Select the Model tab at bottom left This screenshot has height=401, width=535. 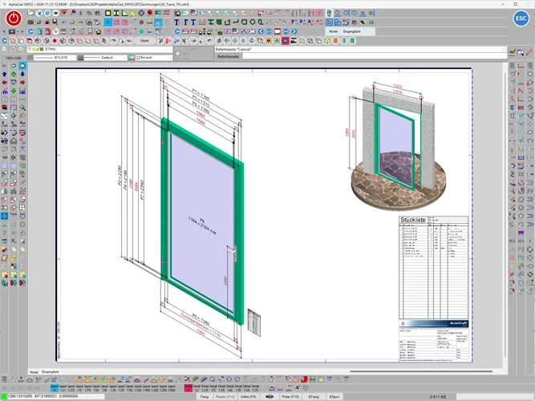(34, 373)
